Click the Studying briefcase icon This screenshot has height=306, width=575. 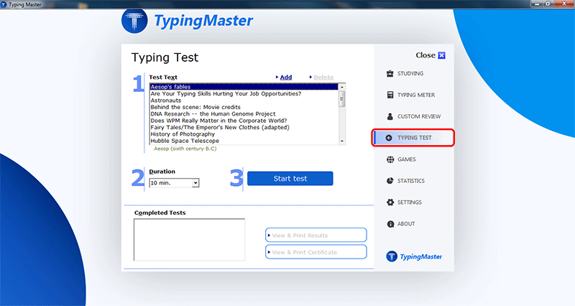[x=390, y=73]
